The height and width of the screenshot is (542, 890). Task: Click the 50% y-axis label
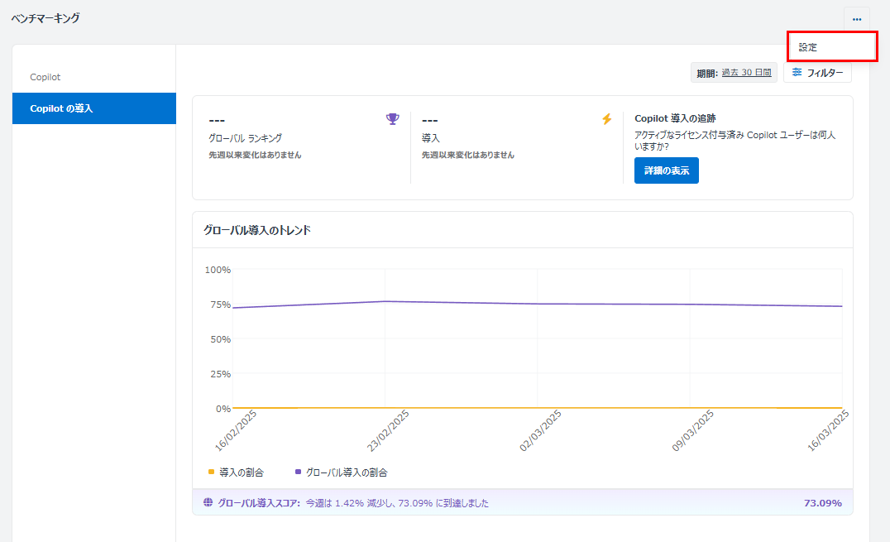click(221, 339)
